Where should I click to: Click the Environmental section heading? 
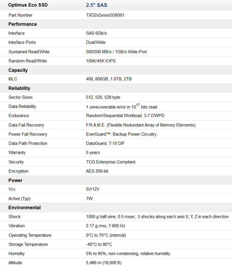[25, 208]
